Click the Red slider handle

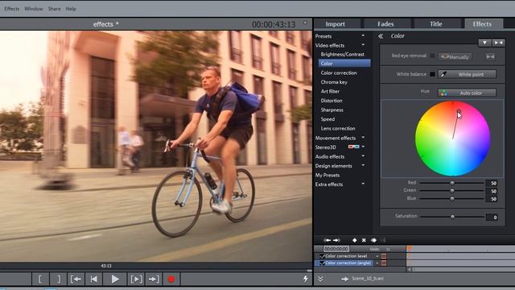452,183
